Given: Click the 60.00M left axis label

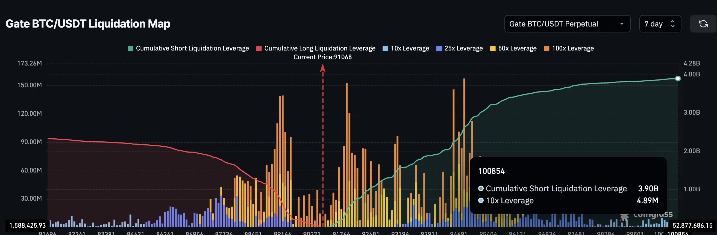Looking at the screenshot, I should click(31, 170).
